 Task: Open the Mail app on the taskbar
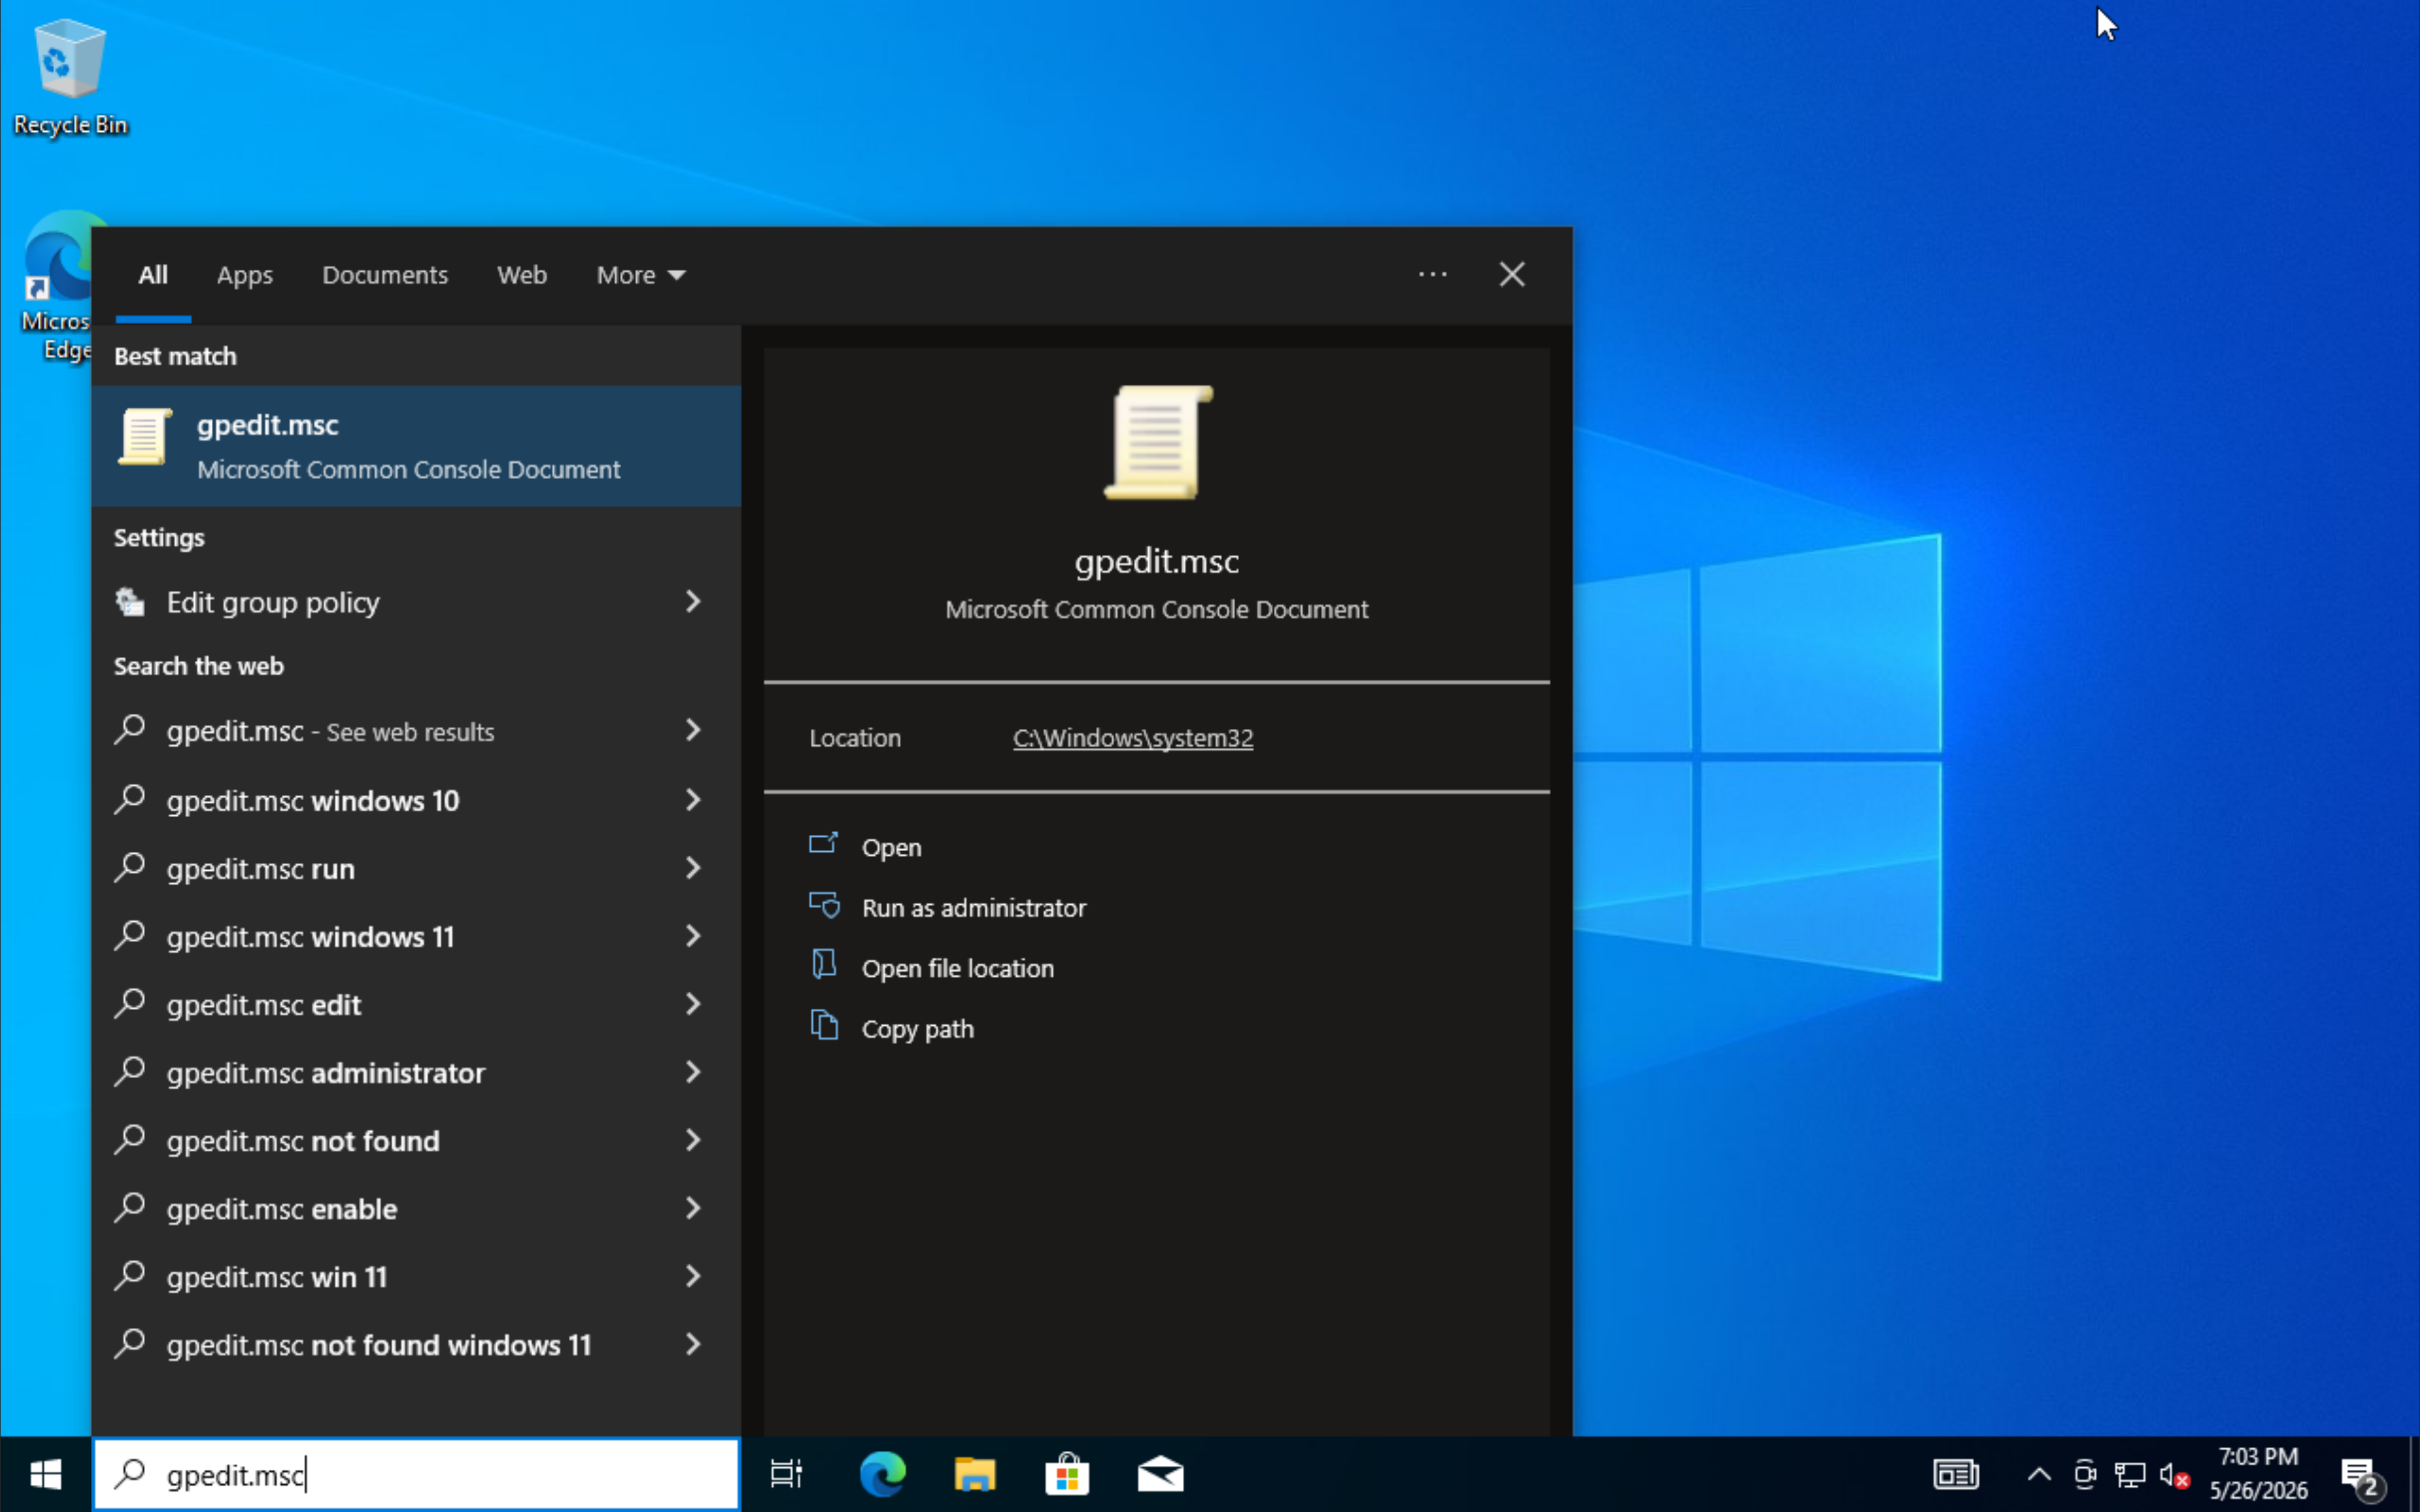(1160, 1474)
